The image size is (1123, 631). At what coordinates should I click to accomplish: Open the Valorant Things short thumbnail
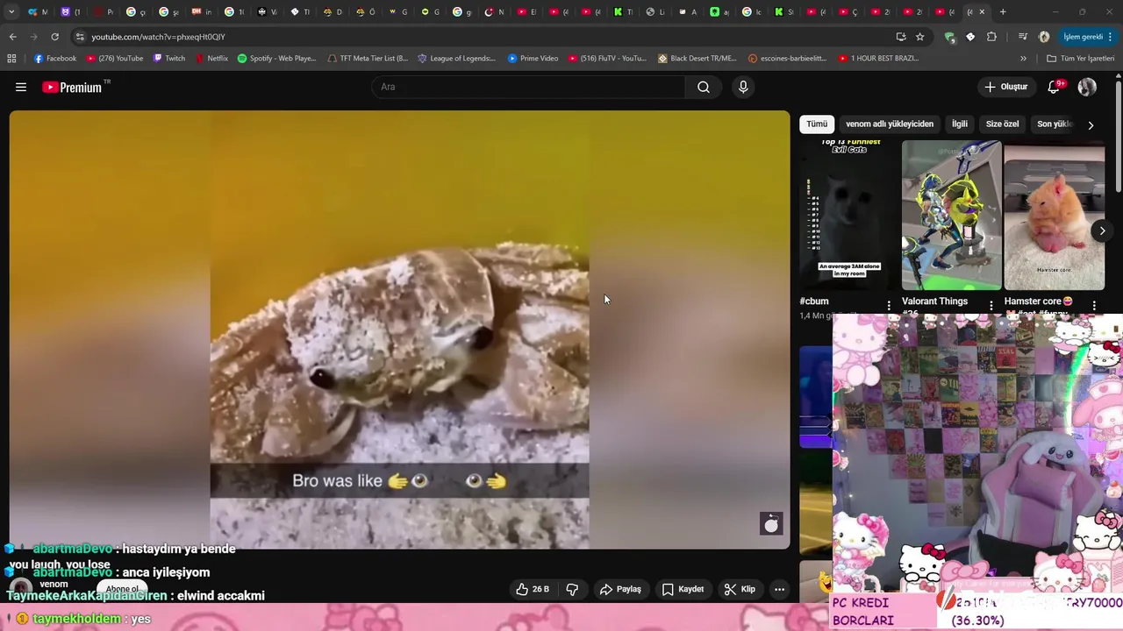[x=951, y=215]
